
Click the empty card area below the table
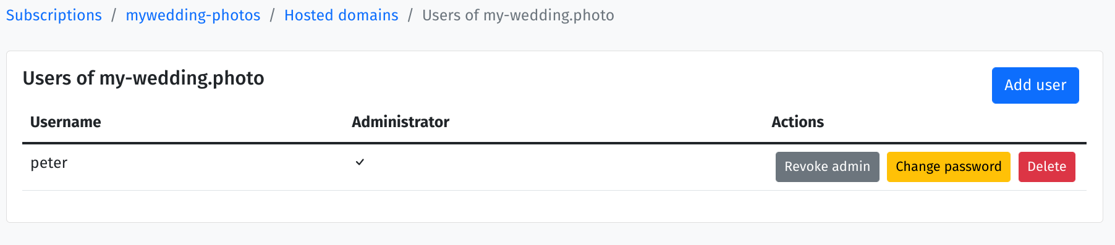click(x=554, y=206)
